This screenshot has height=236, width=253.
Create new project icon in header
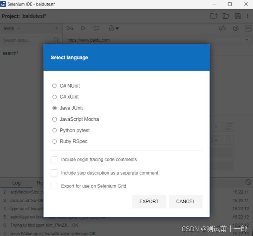[x=214, y=16]
